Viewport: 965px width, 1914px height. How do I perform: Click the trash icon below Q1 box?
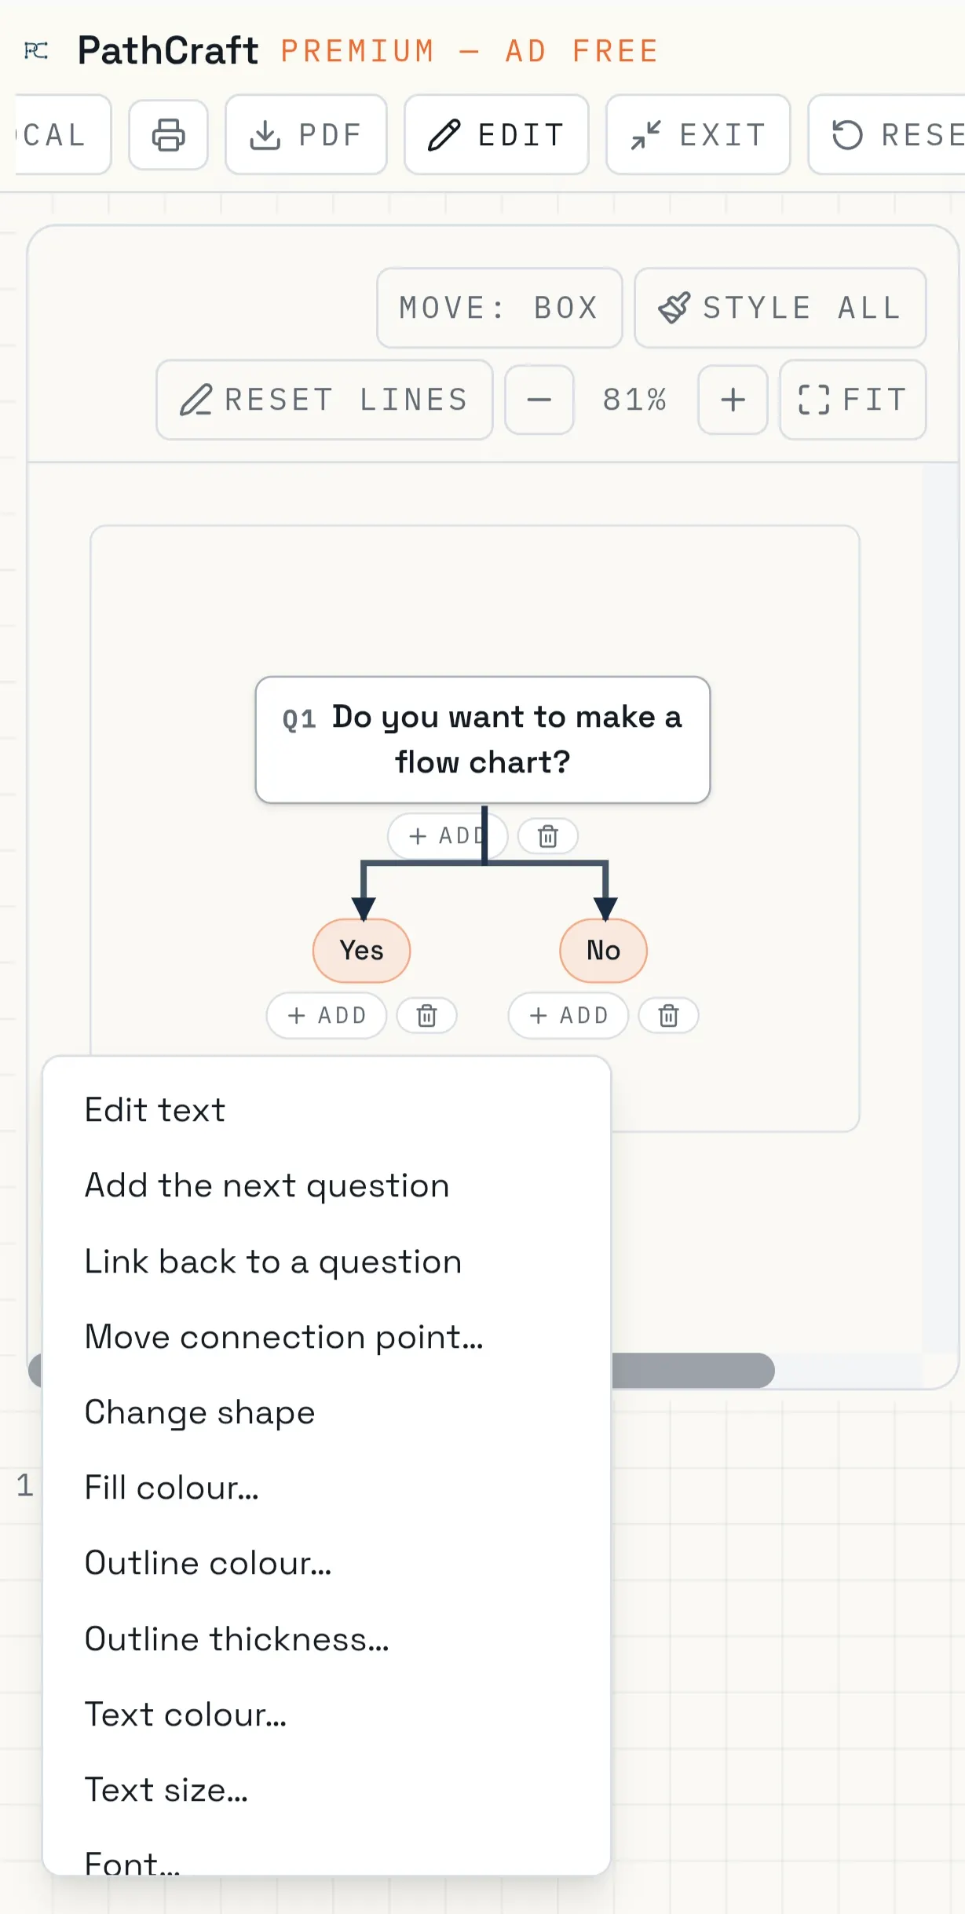548,836
